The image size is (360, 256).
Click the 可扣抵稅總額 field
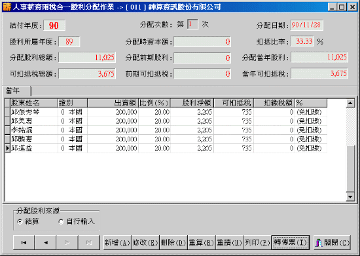(x=87, y=74)
